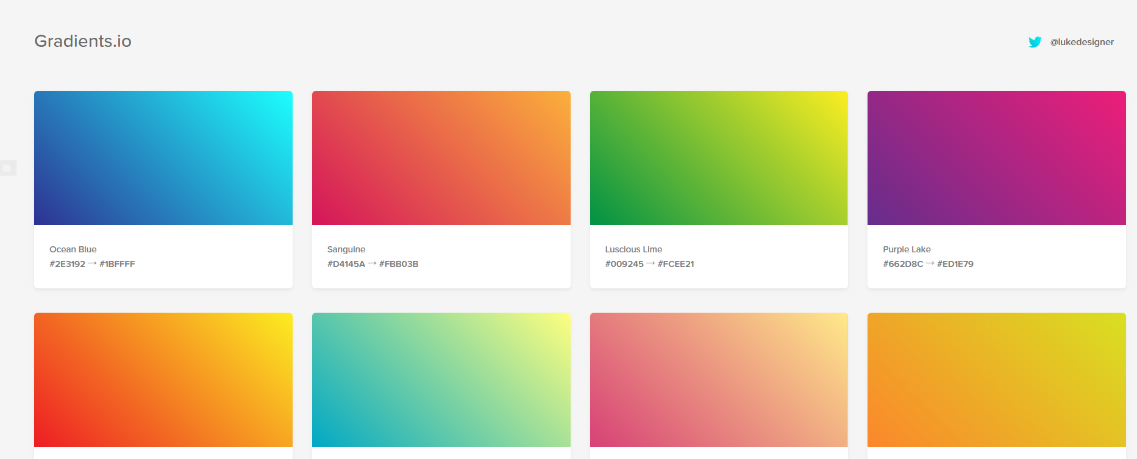Click the Gradients.io site title

pyautogui.click(x=83, y=41)
